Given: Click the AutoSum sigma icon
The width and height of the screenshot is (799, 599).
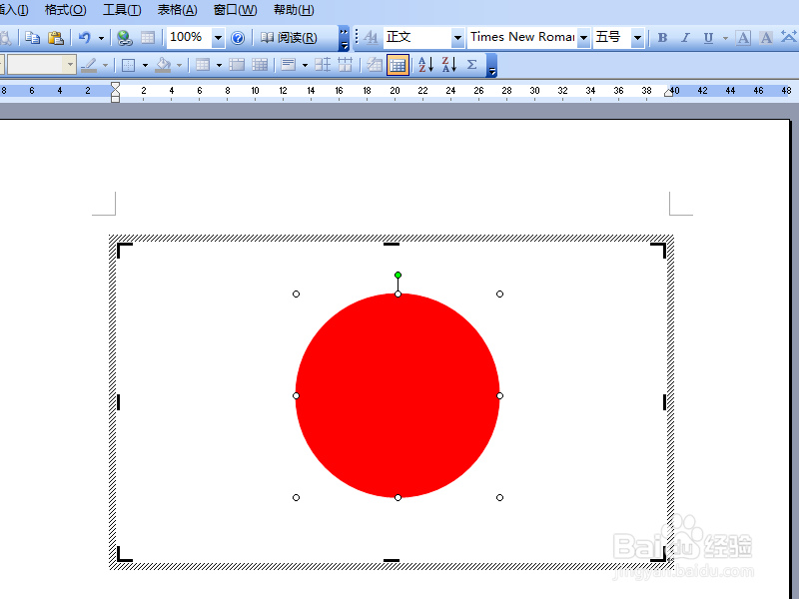Looking at the screenshot, I should (471, 66).
